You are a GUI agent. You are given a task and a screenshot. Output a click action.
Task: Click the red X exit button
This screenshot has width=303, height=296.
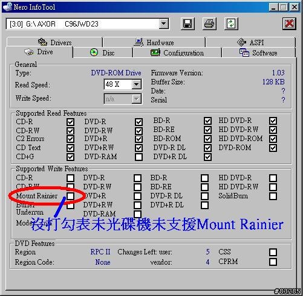tap(289, 24)
